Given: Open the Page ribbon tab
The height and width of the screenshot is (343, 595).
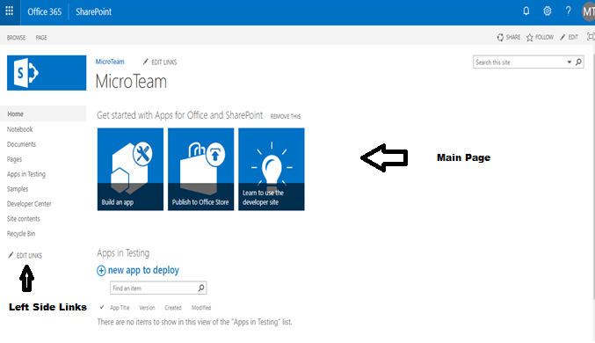Looking at the screenshot, I should [41, 38].
